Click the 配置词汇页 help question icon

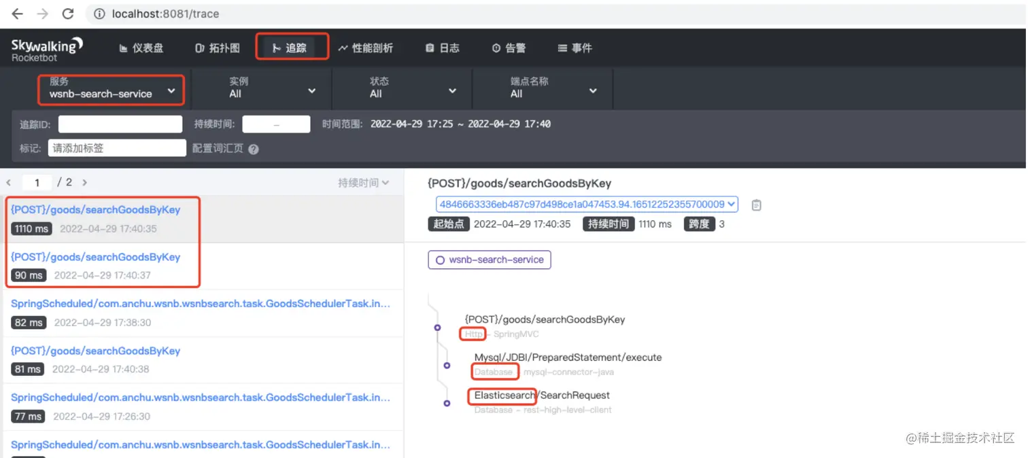point(254,149)
